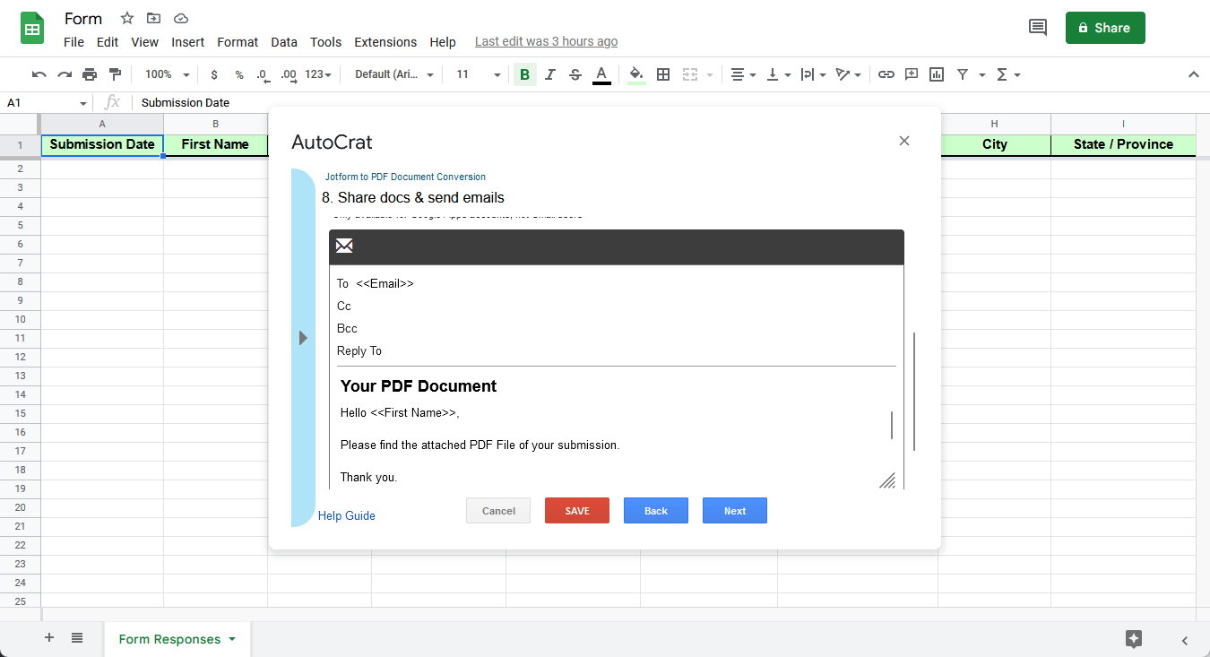Open the fill color picker
This screenshot has width=1210, height=657.
tap(636, 74)
